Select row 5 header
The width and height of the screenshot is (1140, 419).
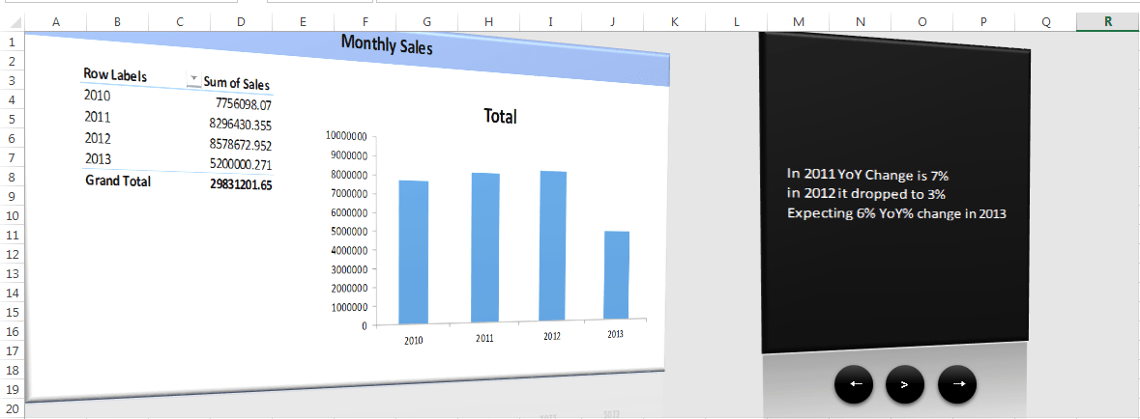13,119
